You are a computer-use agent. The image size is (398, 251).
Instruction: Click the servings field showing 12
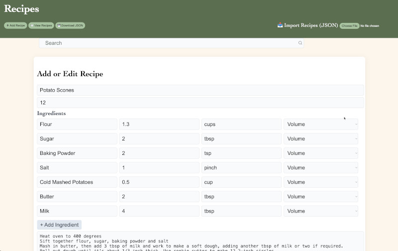tap(200, 103)
